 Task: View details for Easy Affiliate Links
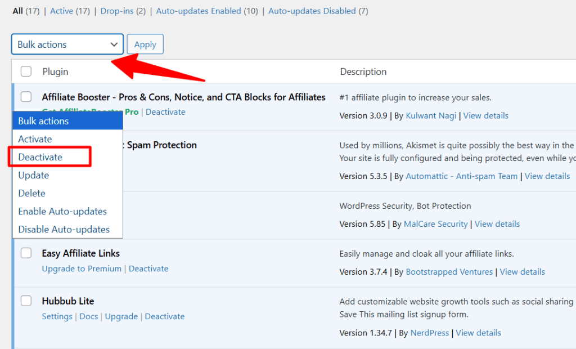click(x=523, y=272)
